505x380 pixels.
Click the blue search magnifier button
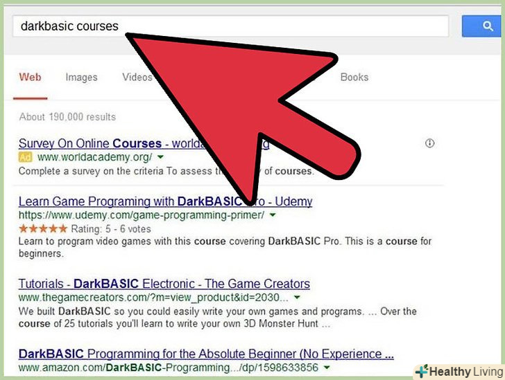click(x=483, y=26)
